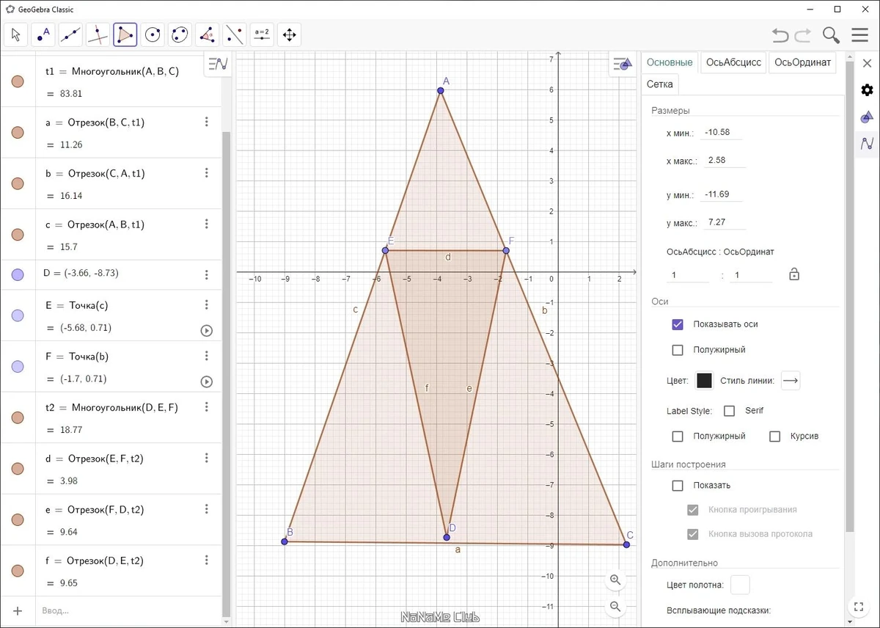Switch to the ОсьОрдинат tab
The width and height of the screenshot is (880, 628).
[x=802, y=62]
